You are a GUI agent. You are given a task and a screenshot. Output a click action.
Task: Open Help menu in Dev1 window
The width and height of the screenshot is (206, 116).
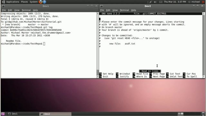pos(35,10)
